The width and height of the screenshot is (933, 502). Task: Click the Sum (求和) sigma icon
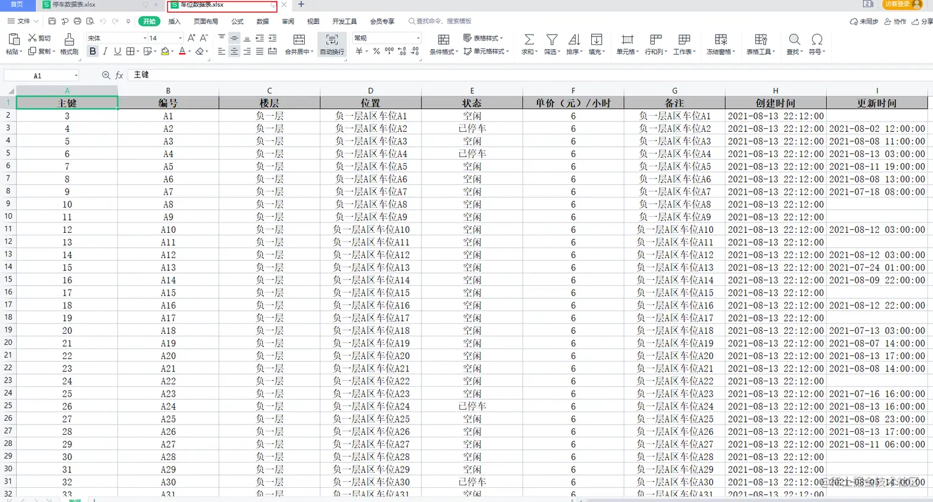(529, 39)
